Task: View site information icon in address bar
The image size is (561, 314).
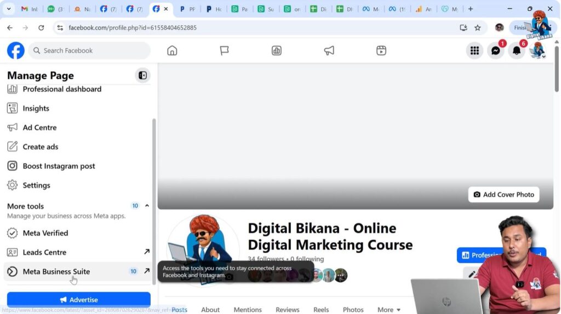Action: [60, 27]
